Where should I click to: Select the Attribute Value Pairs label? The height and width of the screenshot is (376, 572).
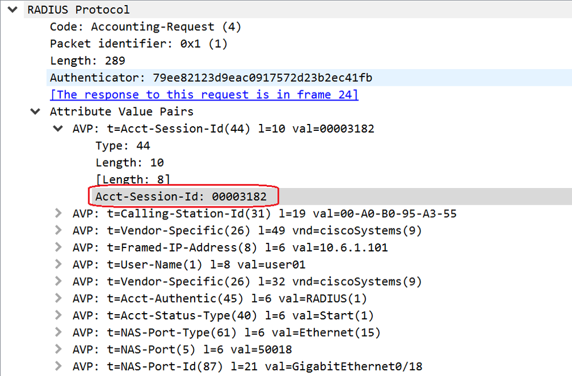pos(121,111)
